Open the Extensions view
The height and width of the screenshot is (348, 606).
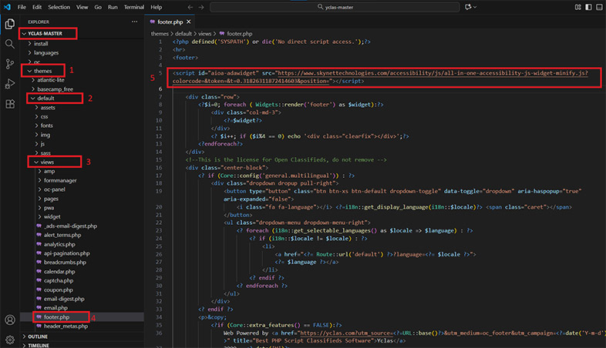pyautogui.click(x=10, y=104)
